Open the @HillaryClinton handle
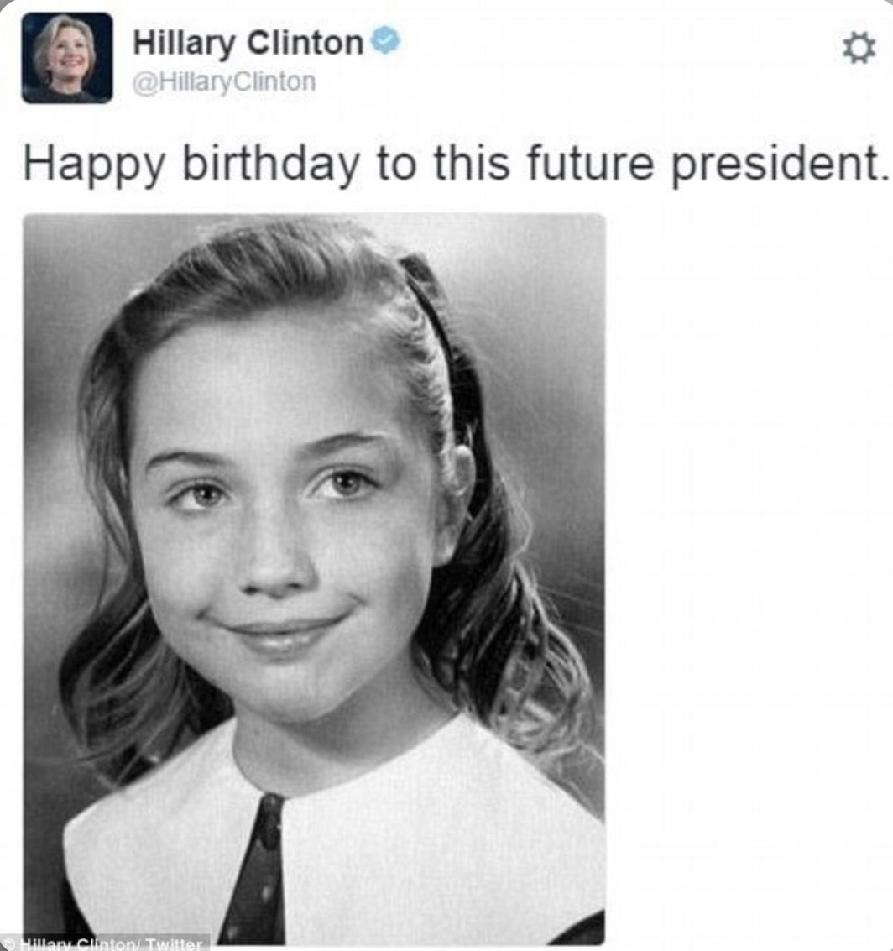This screenshot has width=893, height=951. (224, 82)
